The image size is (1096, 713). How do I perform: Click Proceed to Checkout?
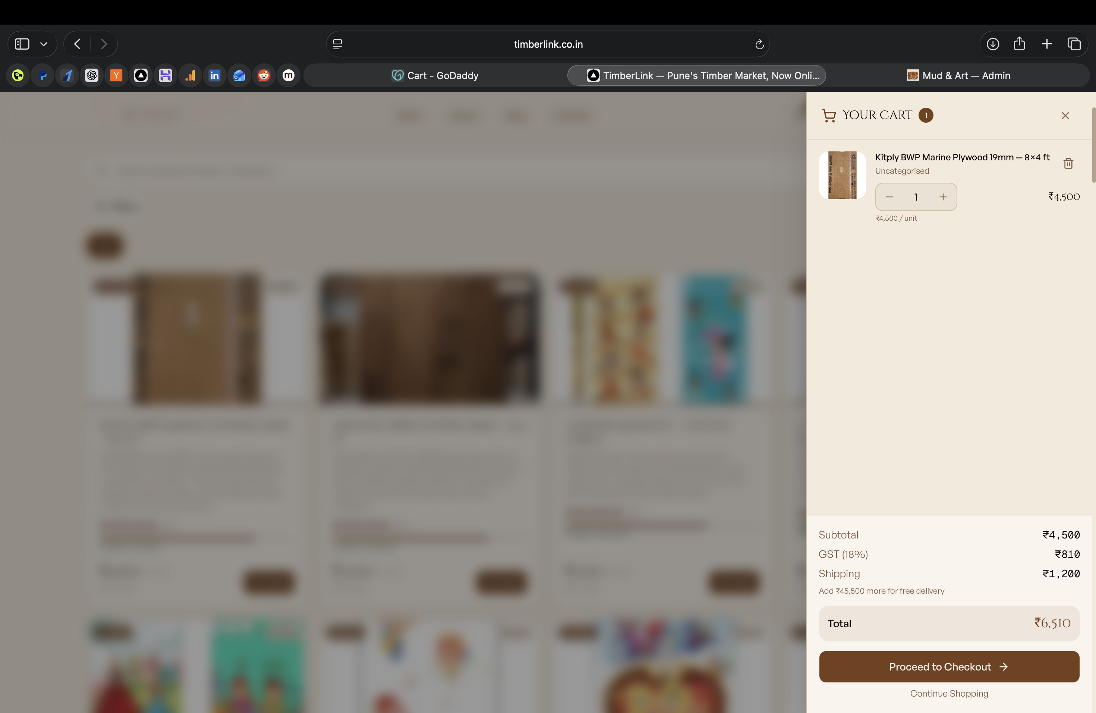pos(949,666)
